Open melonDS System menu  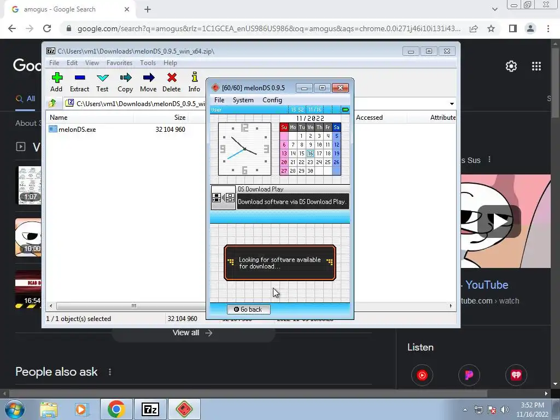click(x=243, y=100)
